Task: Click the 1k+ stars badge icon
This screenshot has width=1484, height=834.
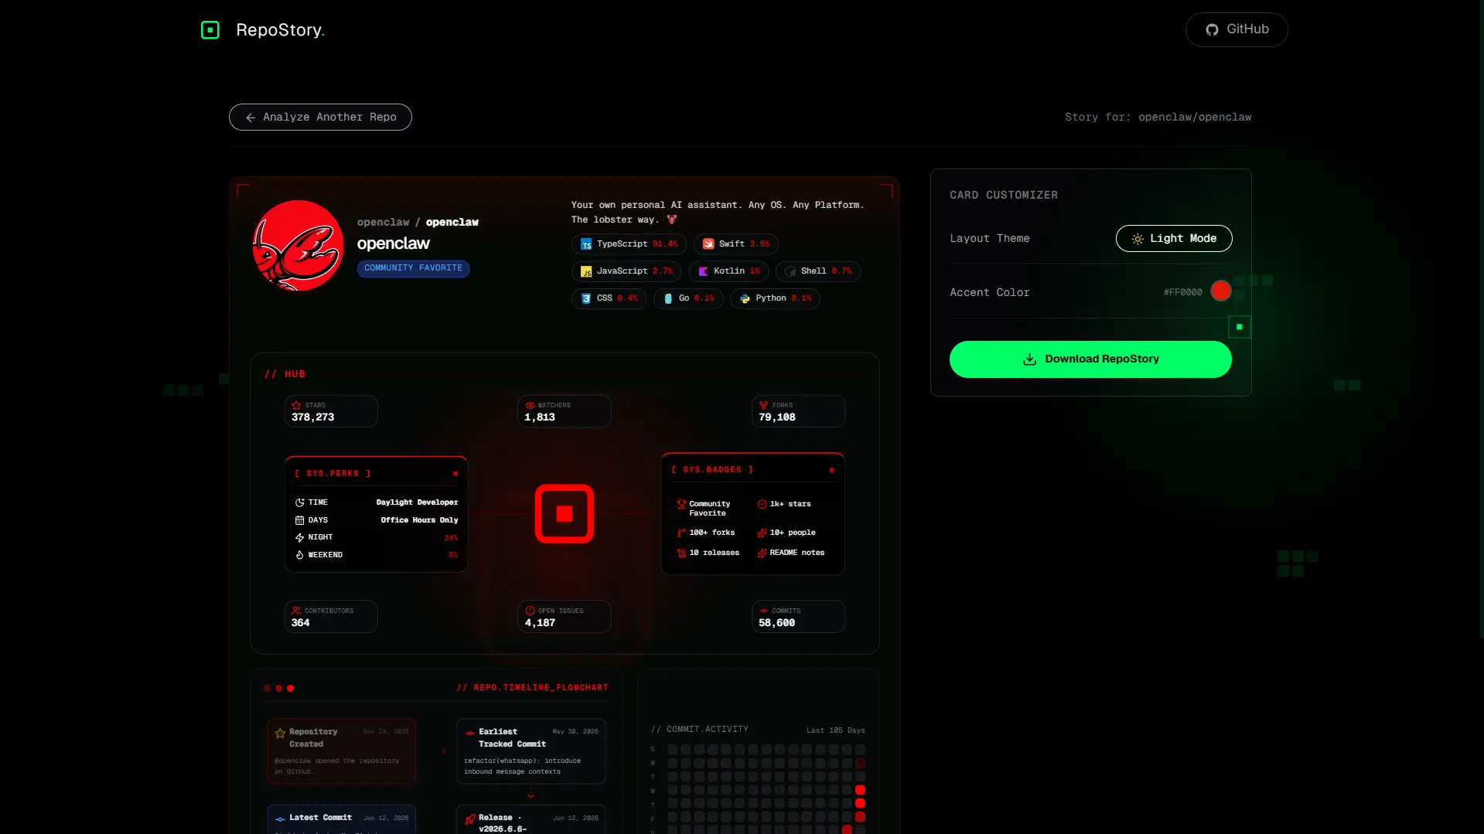Action: tap(762, 504)
